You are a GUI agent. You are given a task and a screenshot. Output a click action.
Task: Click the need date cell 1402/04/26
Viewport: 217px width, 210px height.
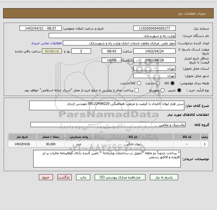[x=22, y=144]
